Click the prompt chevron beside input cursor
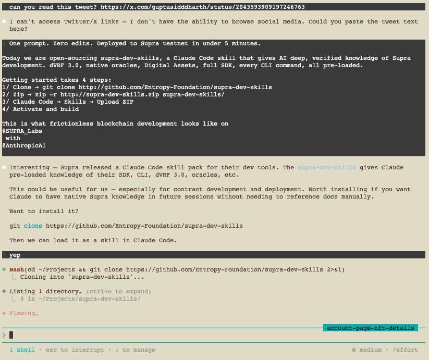This screenshot has width=429, height=360. pyautogui.click(x=4, y=335)
